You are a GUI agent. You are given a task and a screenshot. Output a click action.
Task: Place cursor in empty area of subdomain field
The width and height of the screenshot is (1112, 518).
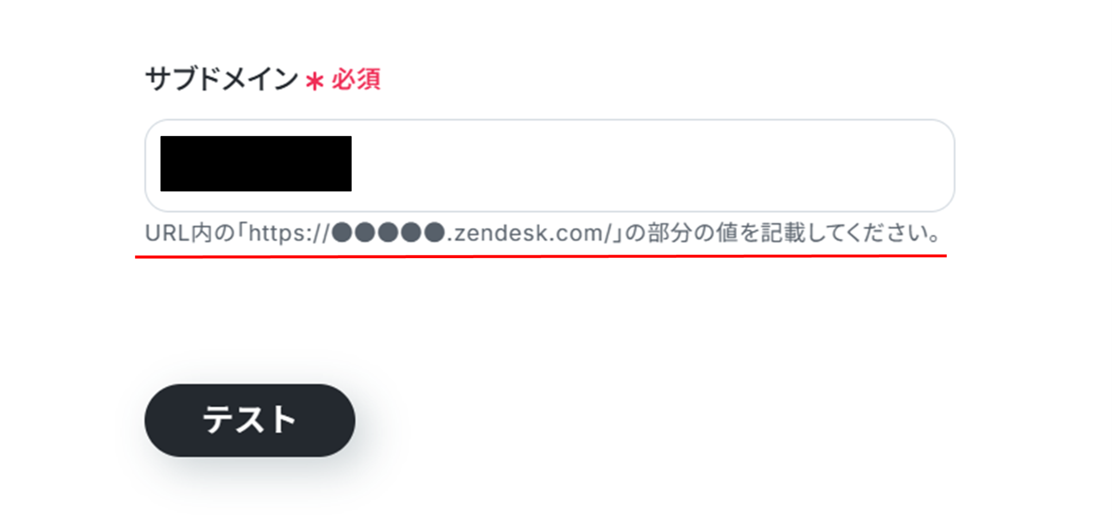pyautogui.click(x=652, y=165)
